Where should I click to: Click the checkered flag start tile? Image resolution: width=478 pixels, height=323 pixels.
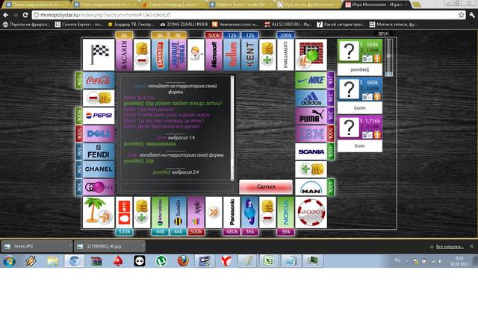point(99,54)
